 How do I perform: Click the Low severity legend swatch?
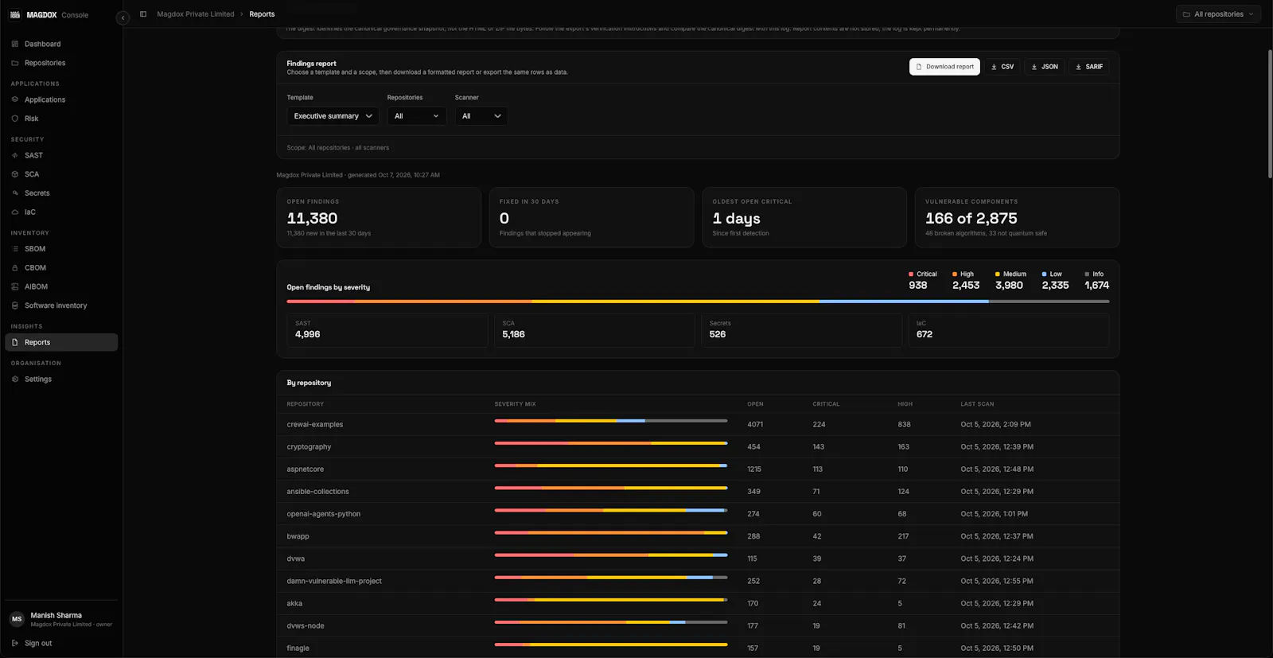click(1044, 274)
